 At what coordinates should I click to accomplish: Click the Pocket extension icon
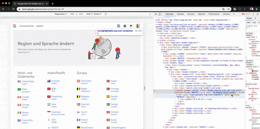(240, 9)
